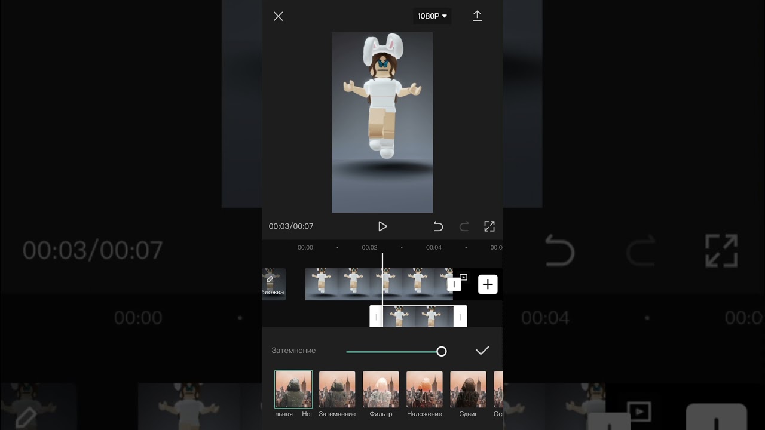Screen dimensions: 765x430
Task: Click the 00:02 timeline ruler mark
Action: coord(369,247)
